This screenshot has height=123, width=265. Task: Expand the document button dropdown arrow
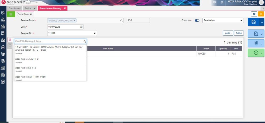coord(262,34)
